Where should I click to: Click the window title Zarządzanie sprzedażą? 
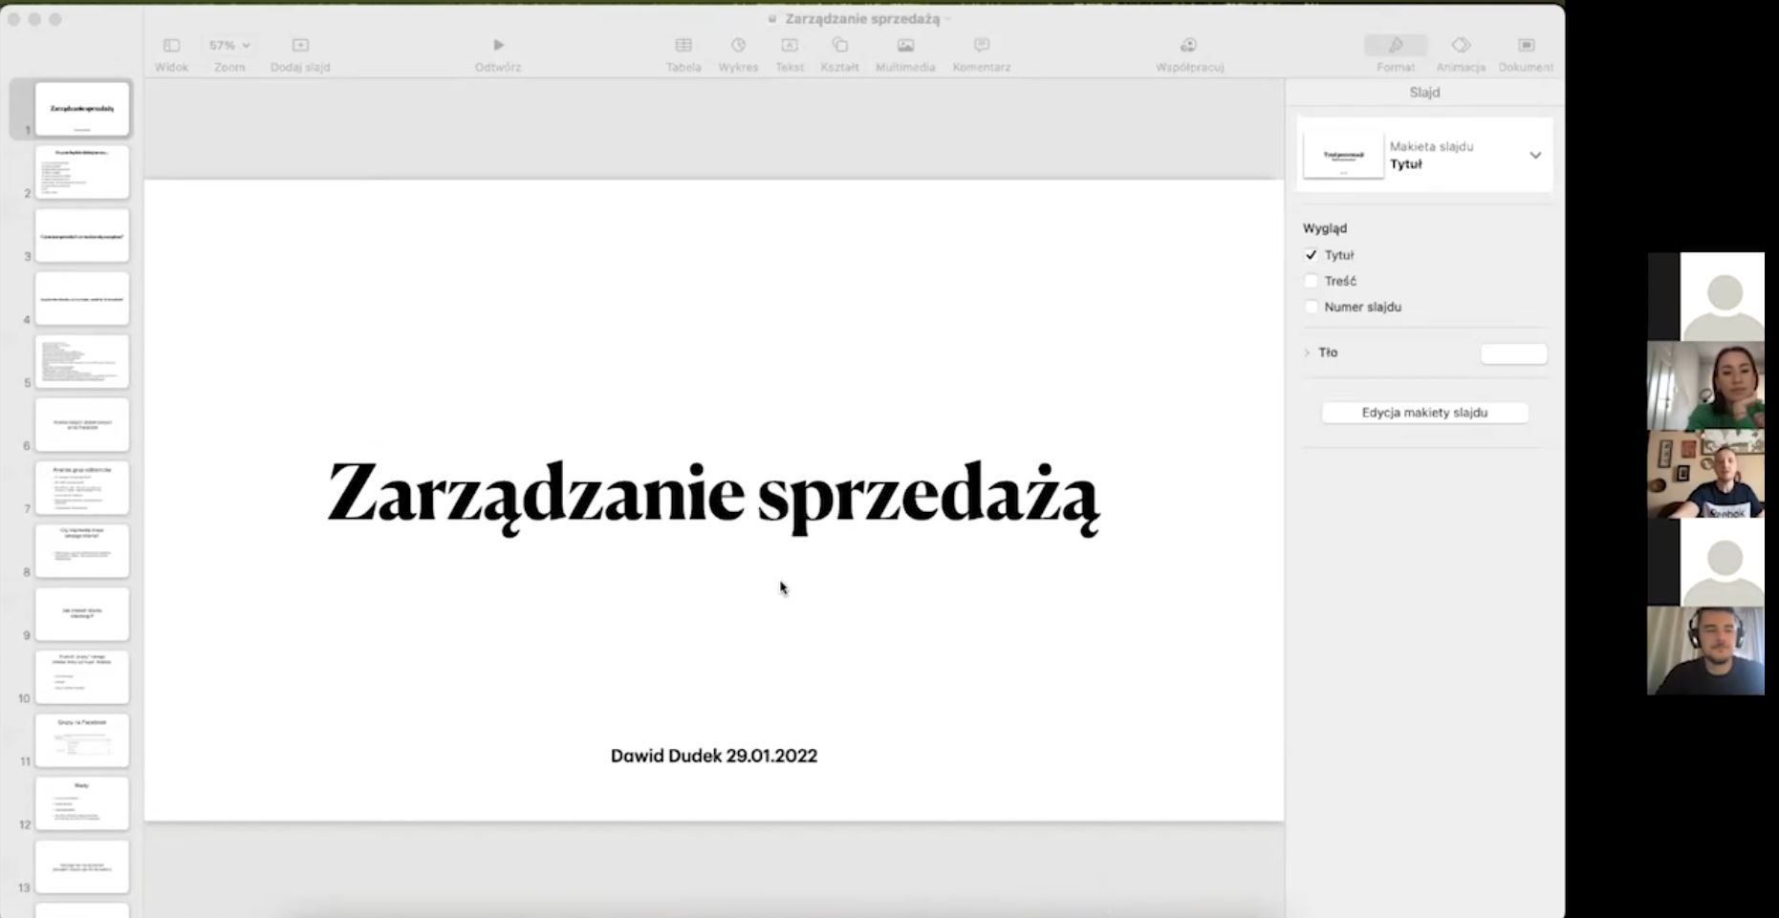(x=862, y=19)
